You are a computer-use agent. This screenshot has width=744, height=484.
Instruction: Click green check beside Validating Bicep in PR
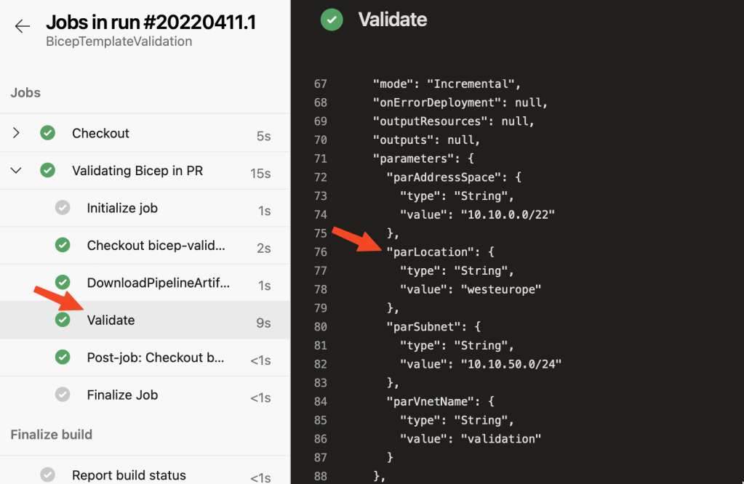(48, 171)
